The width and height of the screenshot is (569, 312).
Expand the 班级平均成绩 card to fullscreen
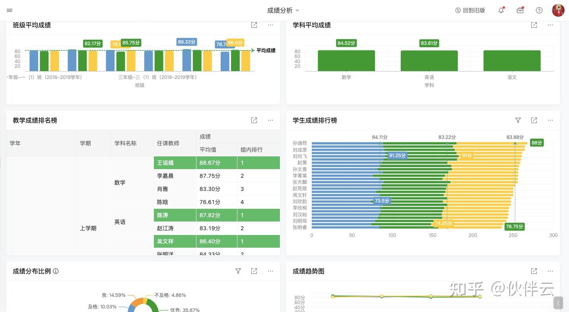click(x=254, y=25)
